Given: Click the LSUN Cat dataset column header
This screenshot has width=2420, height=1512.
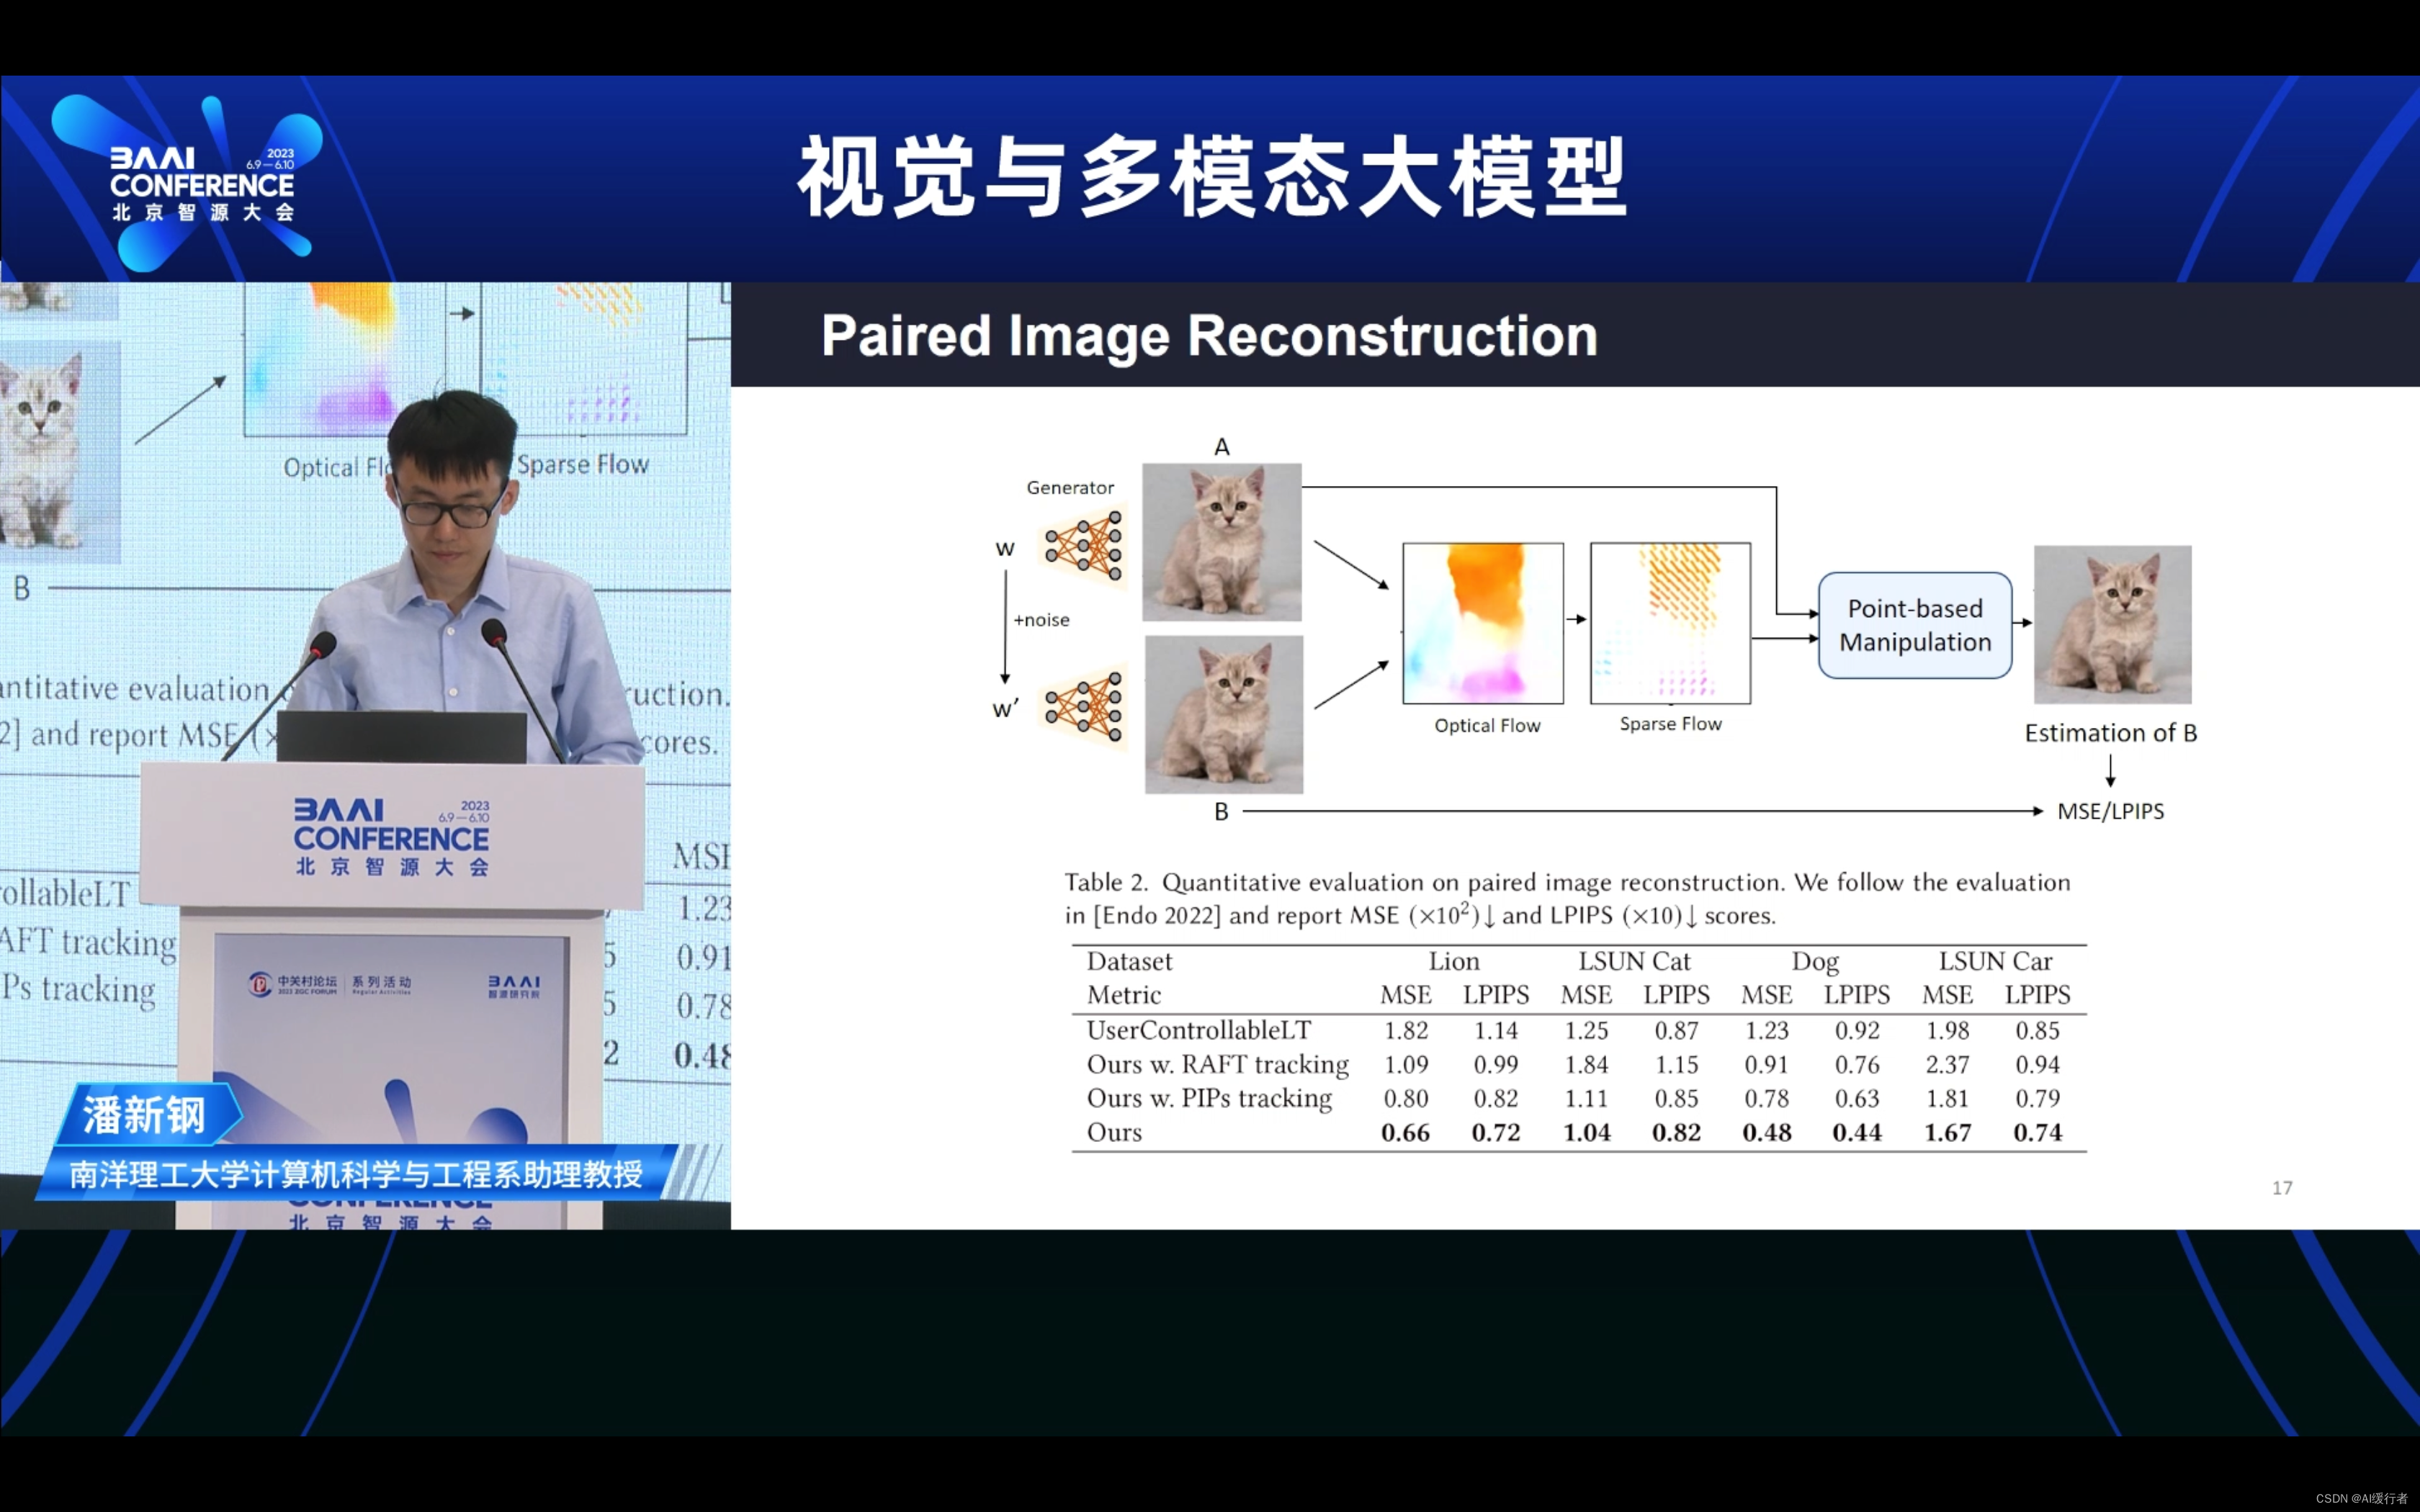Looking at the screenshot, I should coord(1634,961).
